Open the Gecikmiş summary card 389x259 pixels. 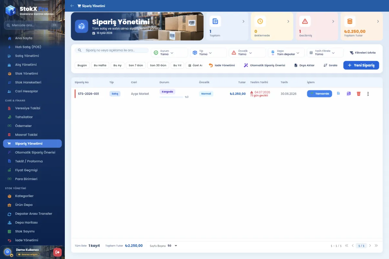[317, 27]
